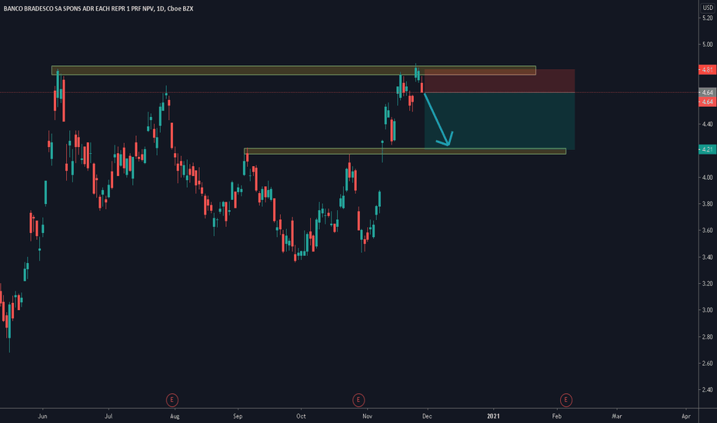The height and width of the screenshot is (423, 717).
Task: Click the Feb label on time axis
Action: point(556,416)
